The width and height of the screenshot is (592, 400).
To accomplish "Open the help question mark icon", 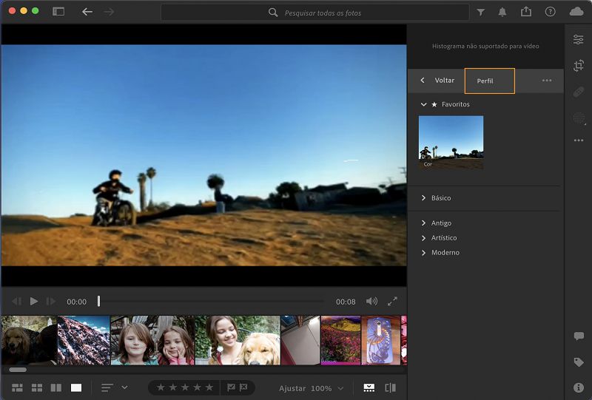I will [x=550, y=12].
